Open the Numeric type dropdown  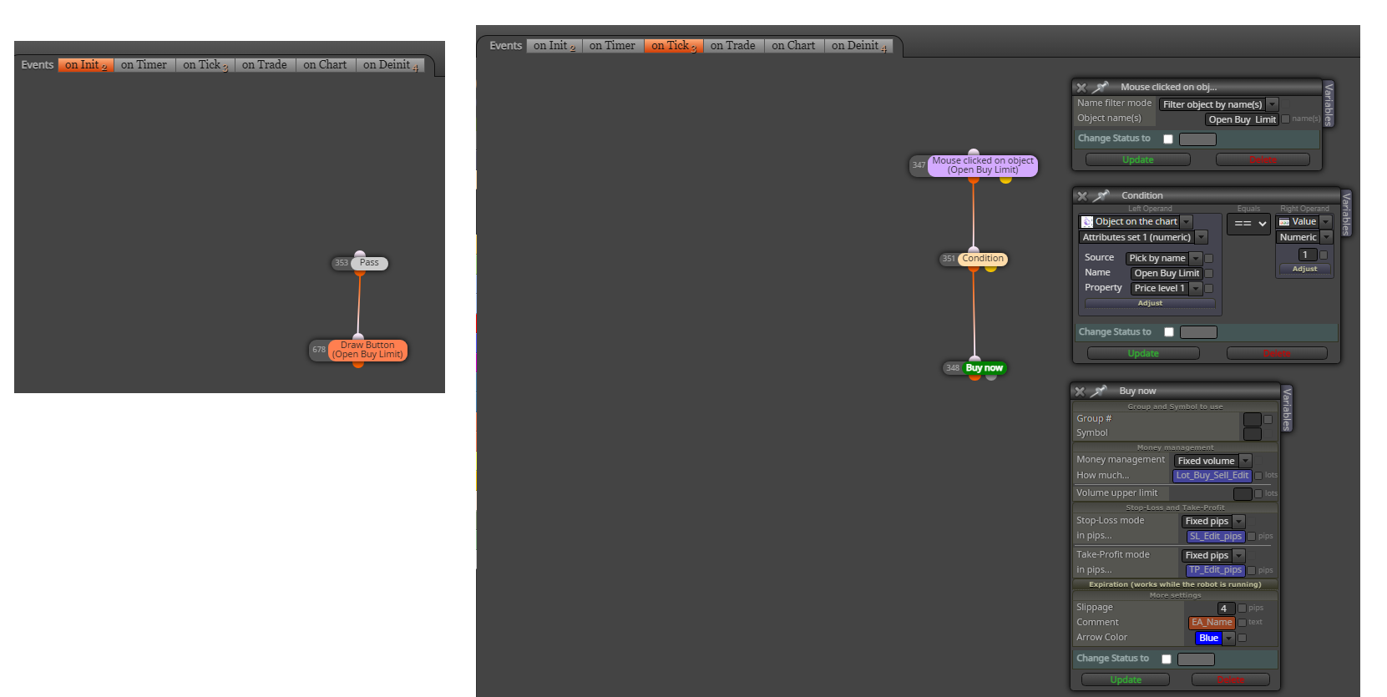[1303, 238]
